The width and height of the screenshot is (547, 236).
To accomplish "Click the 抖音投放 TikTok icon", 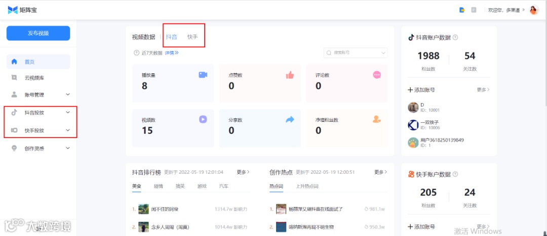I will coord(14,112).
